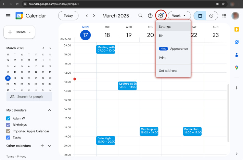Open Sunday 23 day header
The height and width of the screenshot is (160, 243).
coord(216,35)
